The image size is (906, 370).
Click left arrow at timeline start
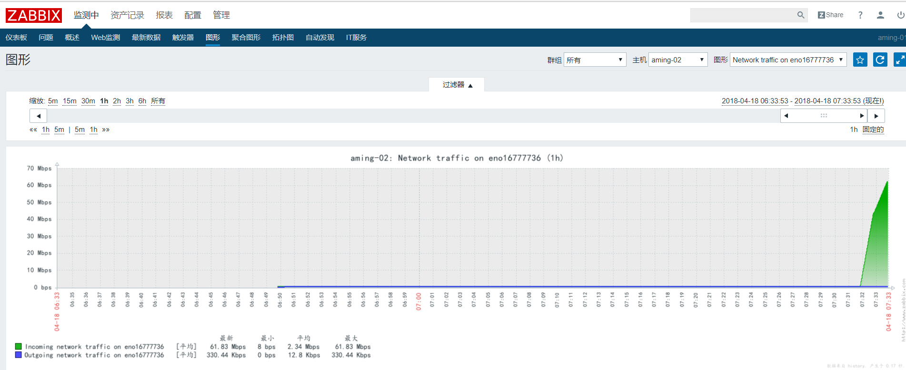[x=39, y=116]
